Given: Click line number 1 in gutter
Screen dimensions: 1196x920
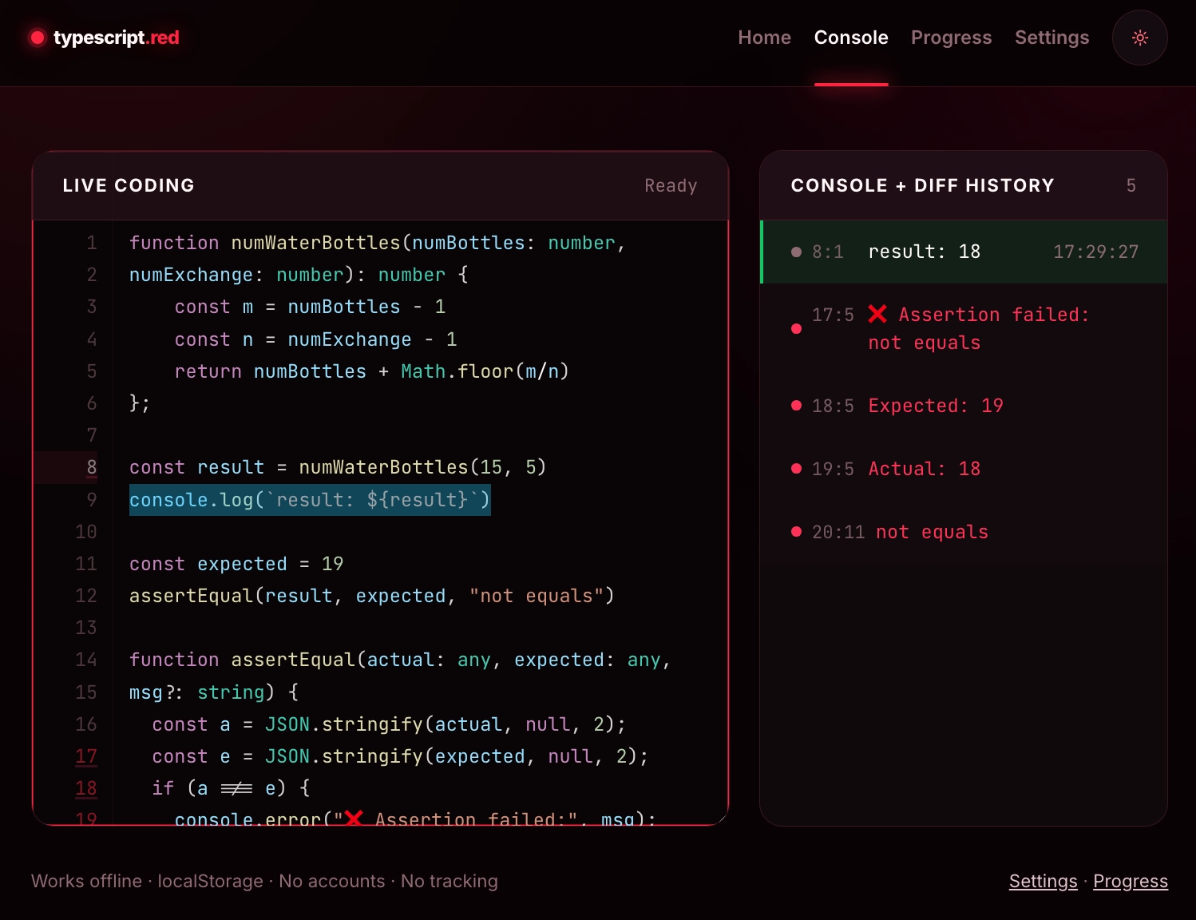Looking at the screenshot, I should pyautogui.click(x=92, y=243).
